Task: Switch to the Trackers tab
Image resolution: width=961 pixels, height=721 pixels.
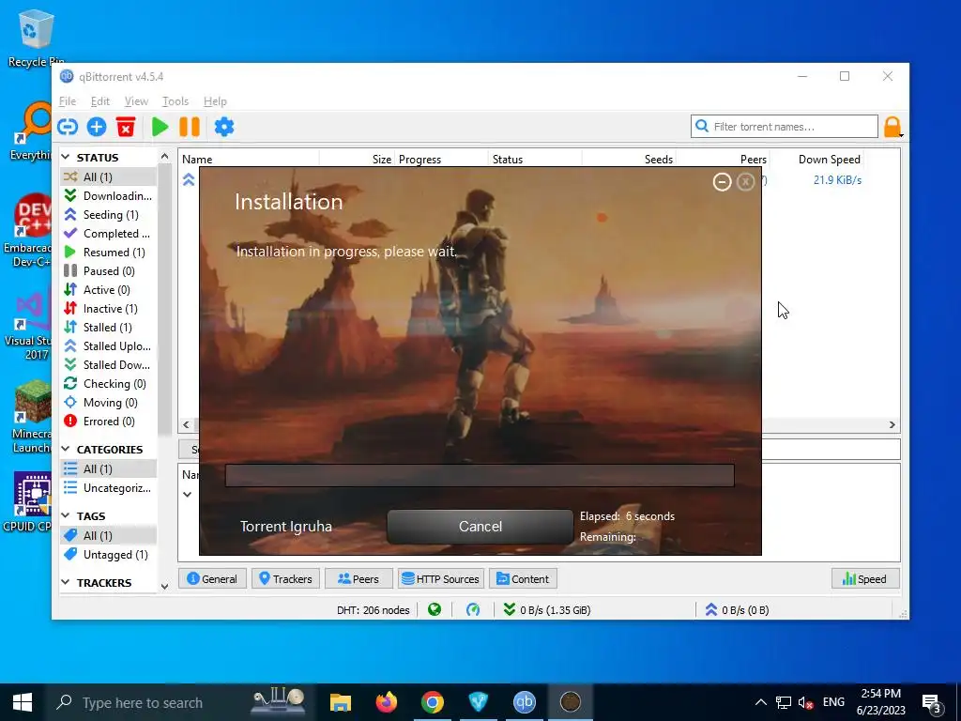Action: pyautogui.click(x=285, y=578)
